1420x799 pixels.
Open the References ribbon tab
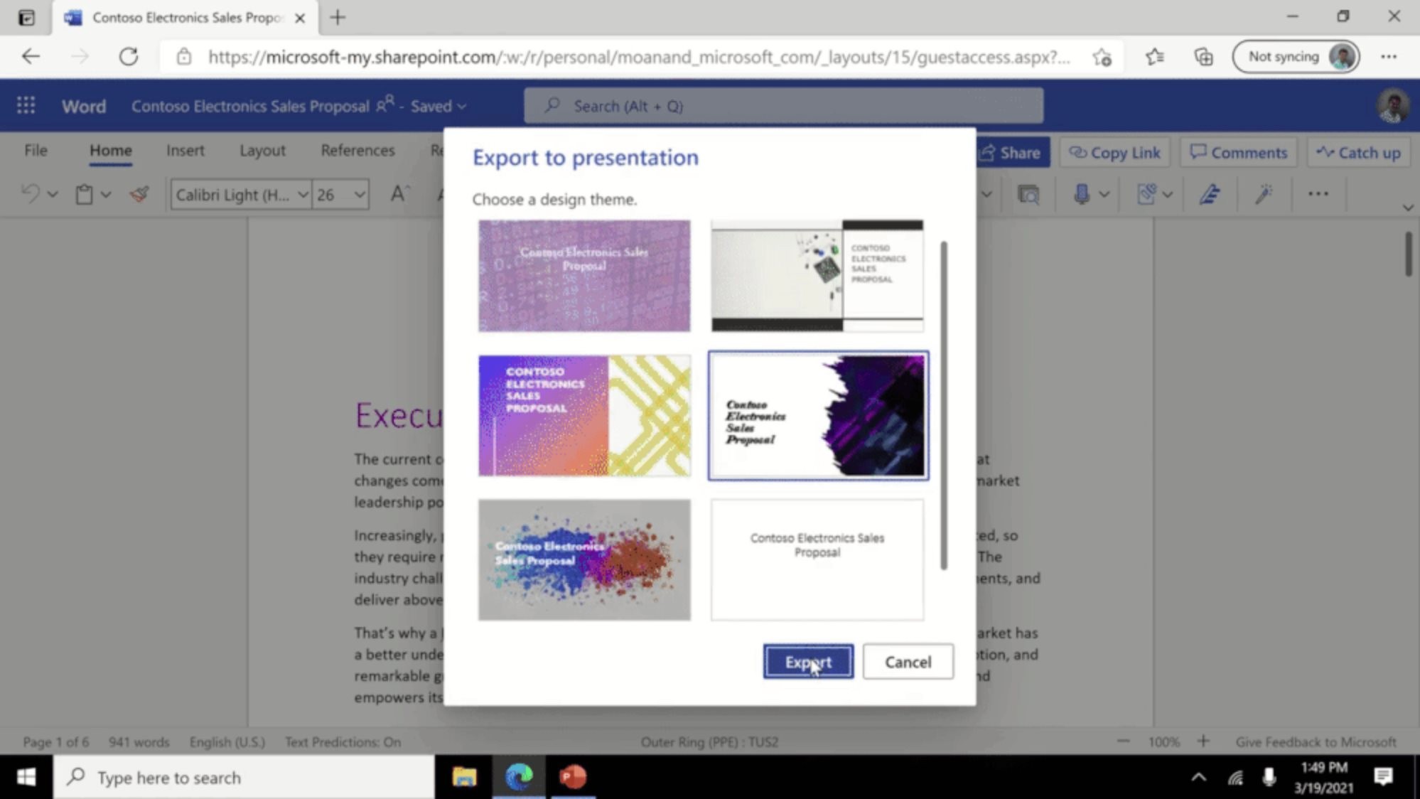(357, 151)
